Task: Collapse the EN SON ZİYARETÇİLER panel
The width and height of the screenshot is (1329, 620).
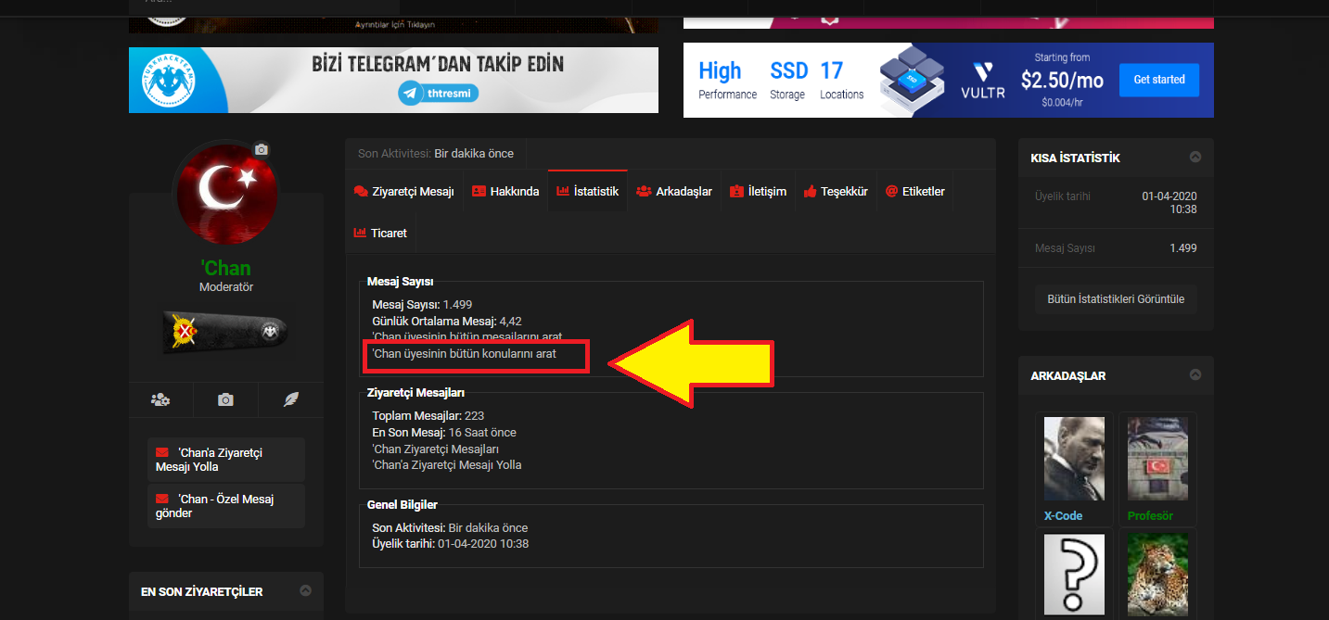Action: (x=305, y=590)
